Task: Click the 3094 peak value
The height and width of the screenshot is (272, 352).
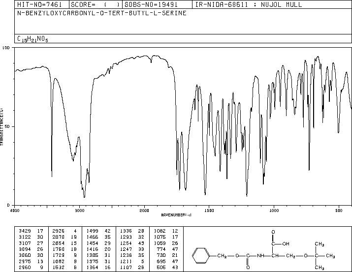Action: (x=25, y=249)
